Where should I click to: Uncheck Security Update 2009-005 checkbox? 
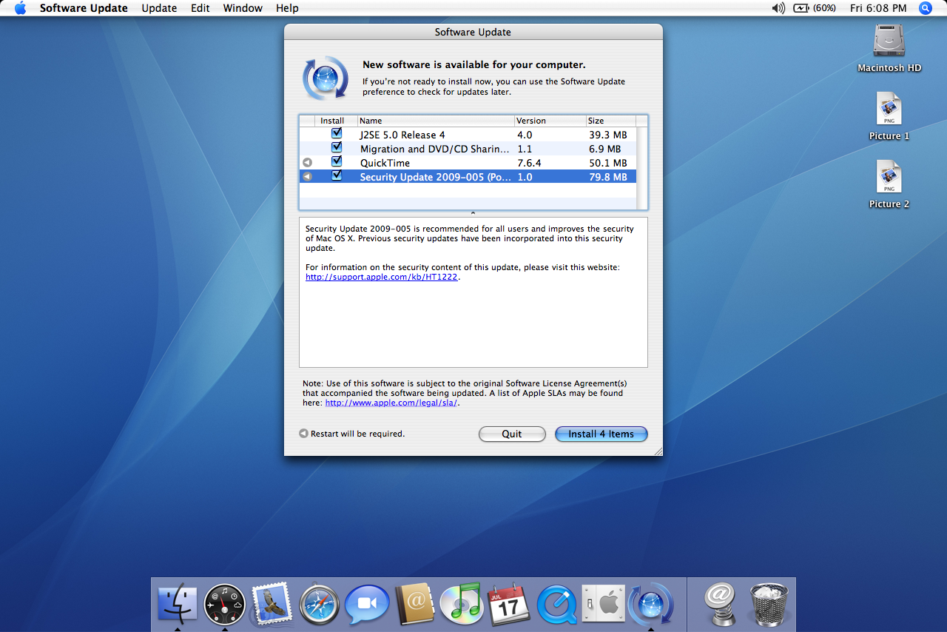pos(337,176)
